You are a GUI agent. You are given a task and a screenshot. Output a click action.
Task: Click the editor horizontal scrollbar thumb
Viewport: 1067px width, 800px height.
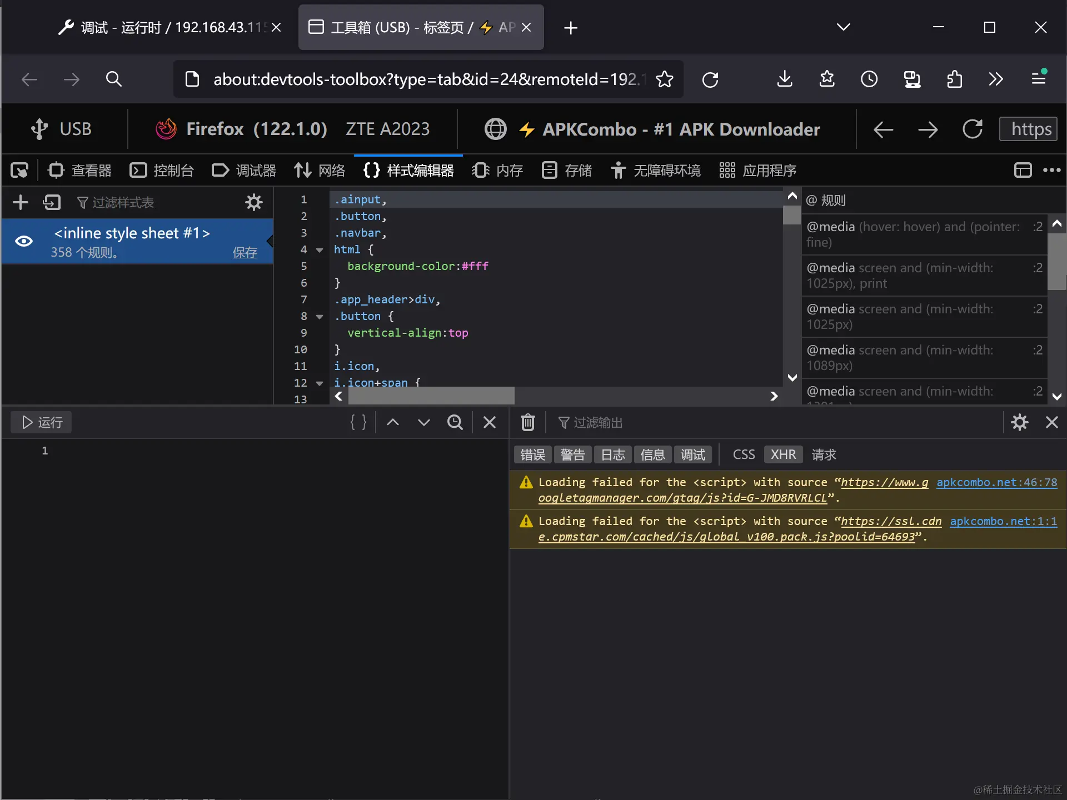pos(431,396)
